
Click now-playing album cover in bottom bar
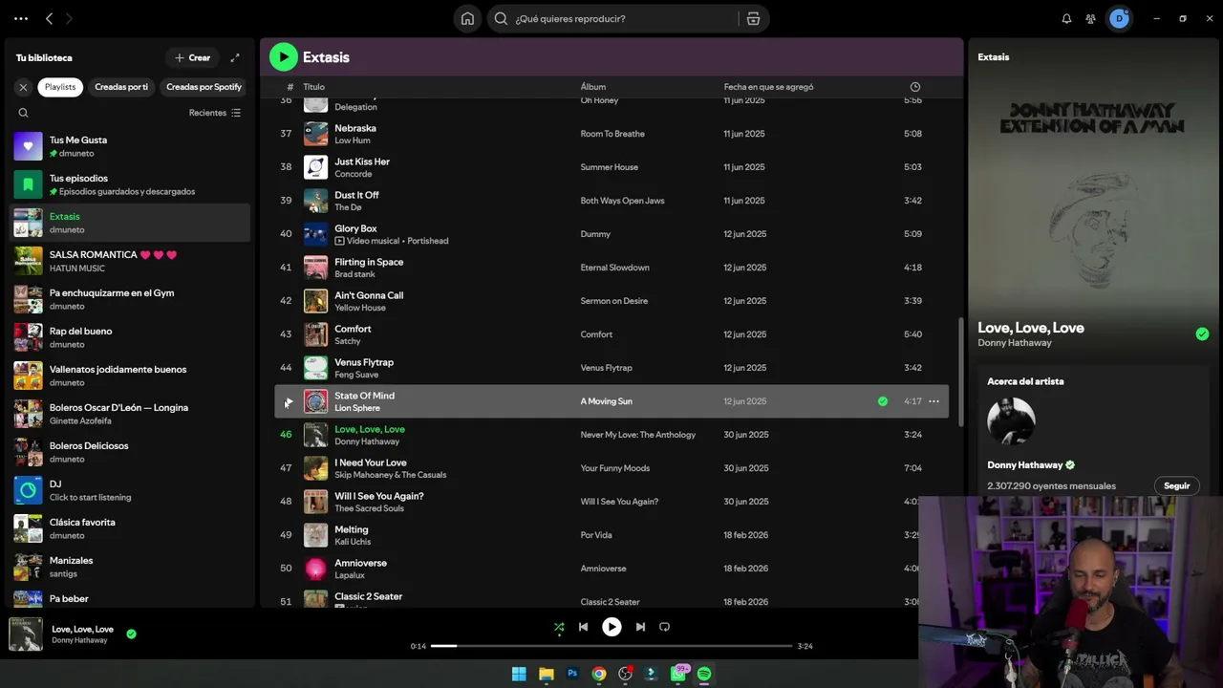[x=26, y=634]
